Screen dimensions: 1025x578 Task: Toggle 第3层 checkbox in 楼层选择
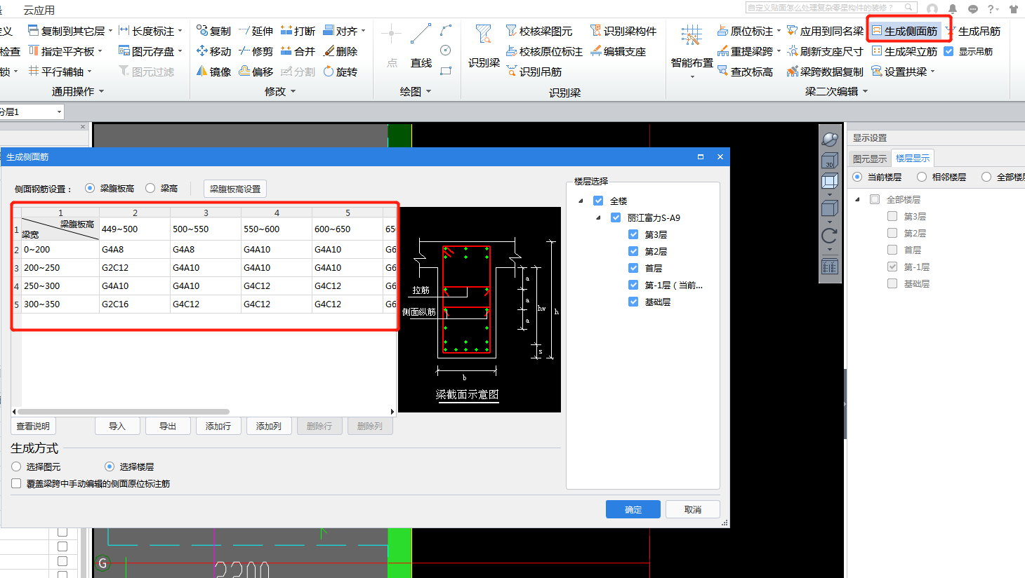pyautogui.click(x=633, y=234)
